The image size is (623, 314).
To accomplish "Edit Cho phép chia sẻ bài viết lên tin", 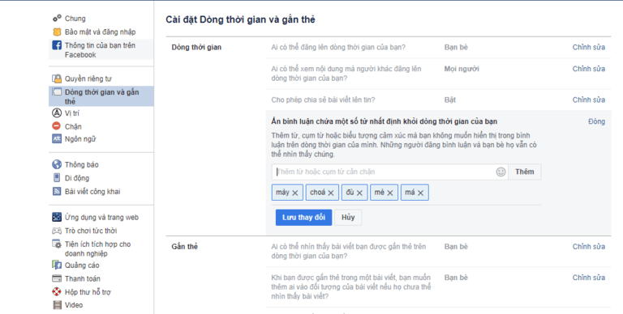I will click(x=588, y=100).
